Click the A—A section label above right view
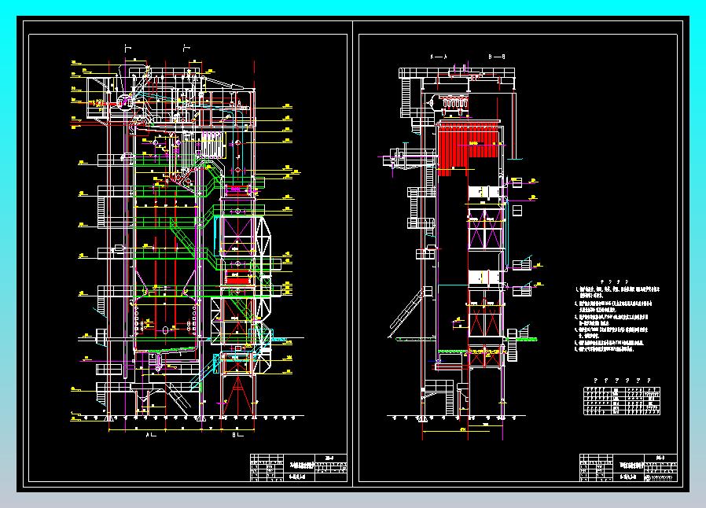This screenshot has height=508, width=706. [x=439, y=57]
